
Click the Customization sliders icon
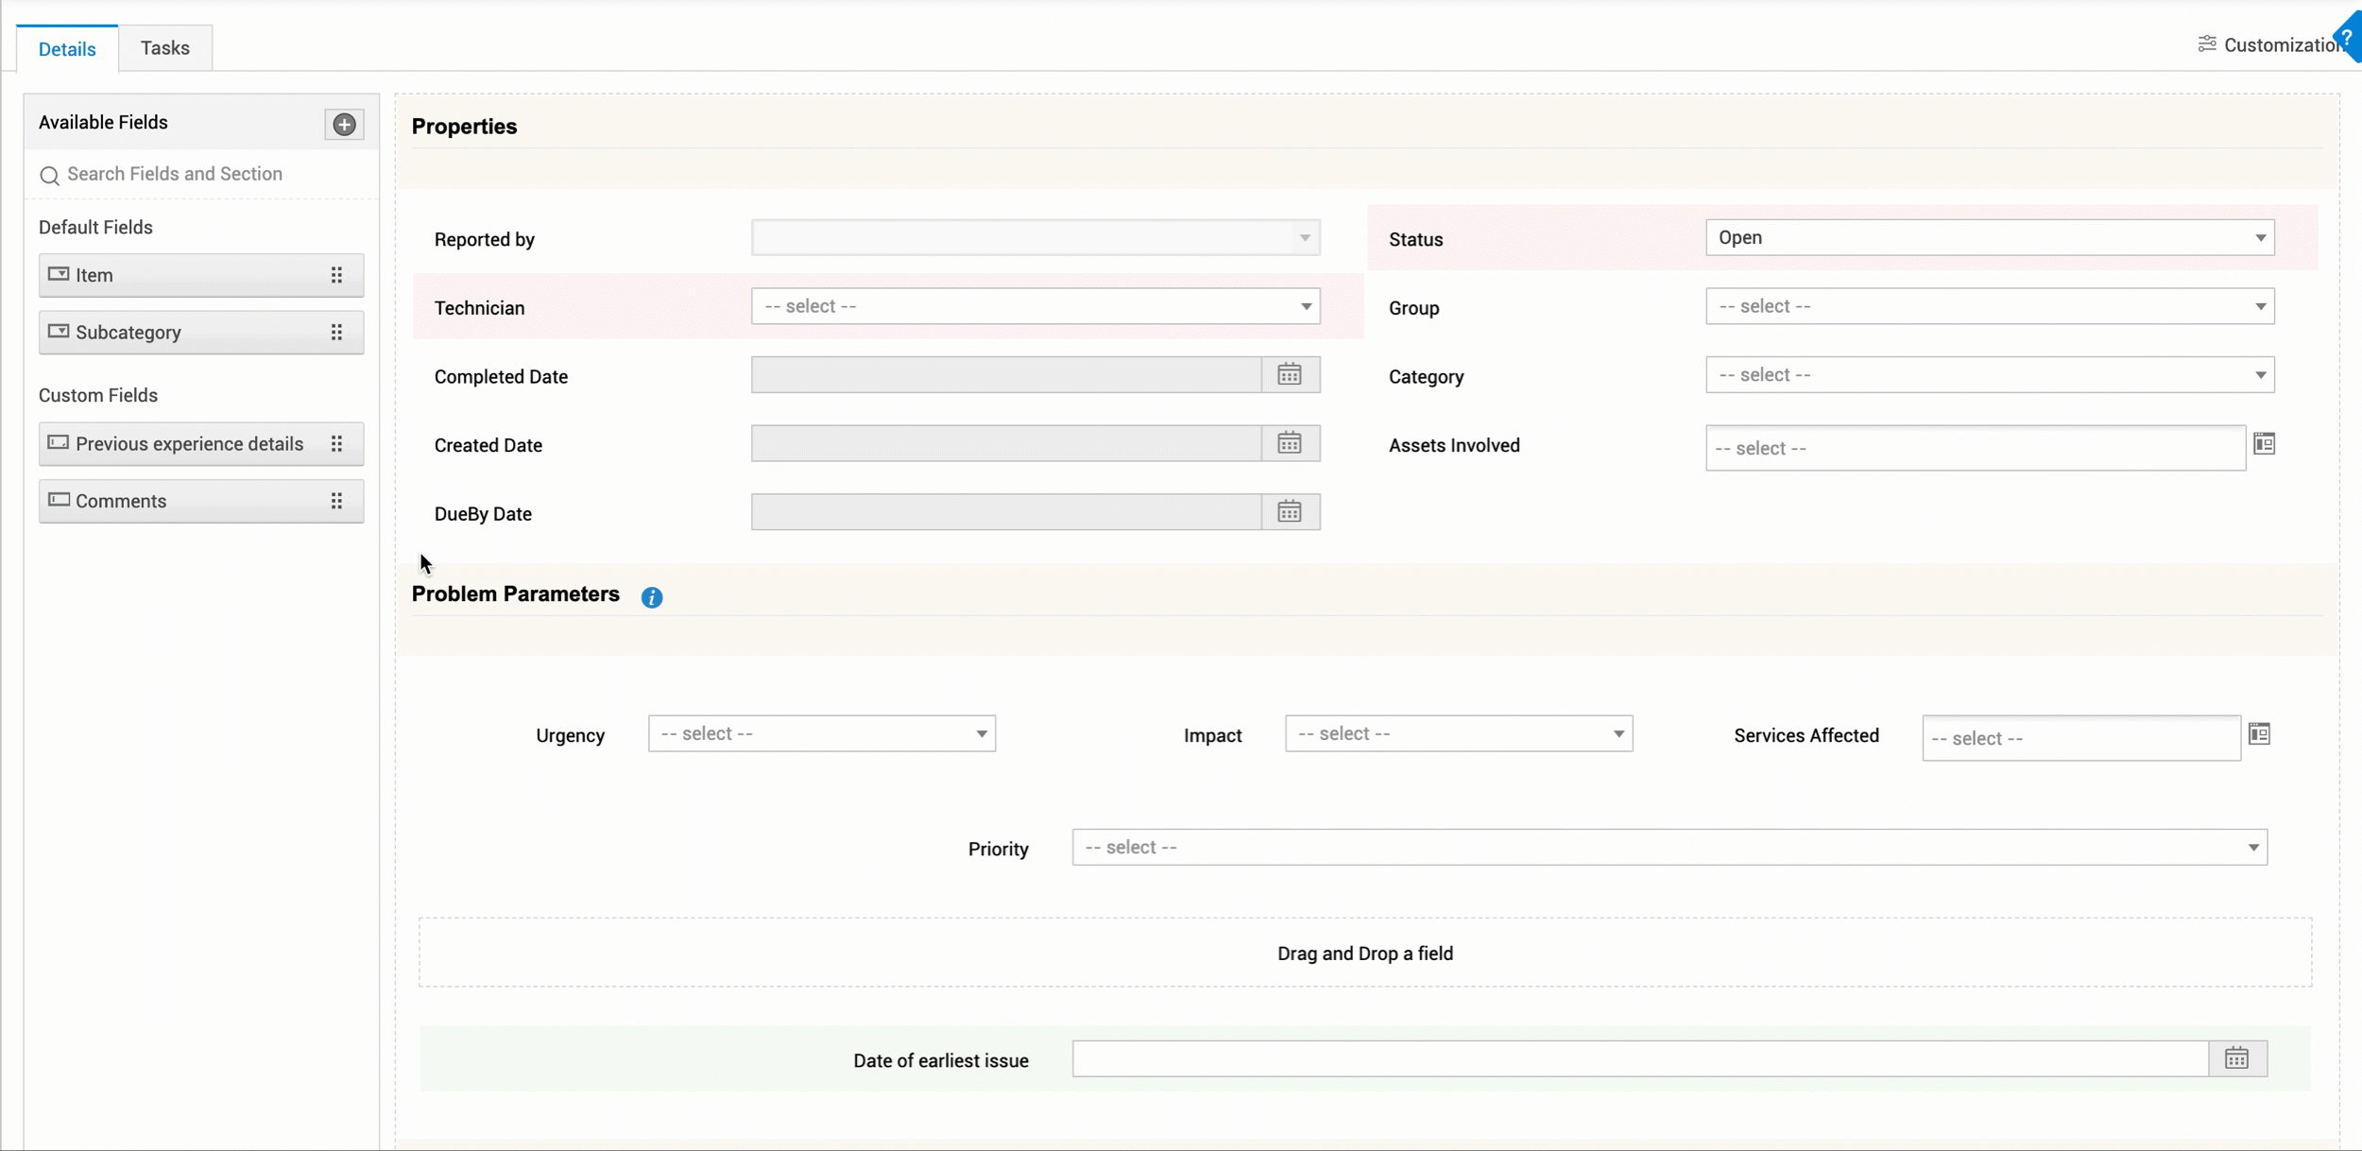[2207, 43]
